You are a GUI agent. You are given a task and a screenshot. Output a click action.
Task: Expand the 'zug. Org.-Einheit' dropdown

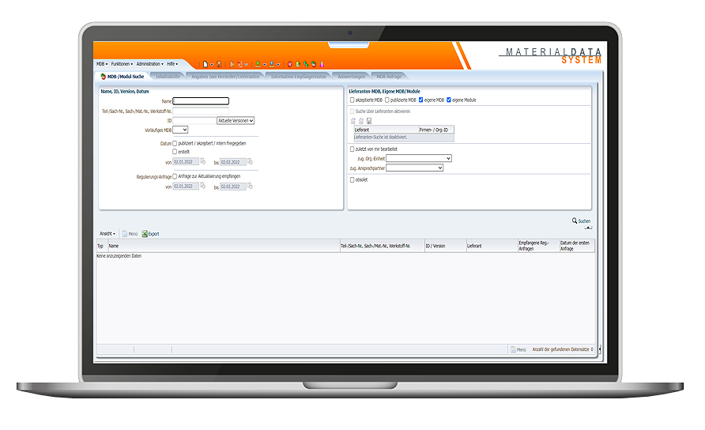(x=418, y=158)
